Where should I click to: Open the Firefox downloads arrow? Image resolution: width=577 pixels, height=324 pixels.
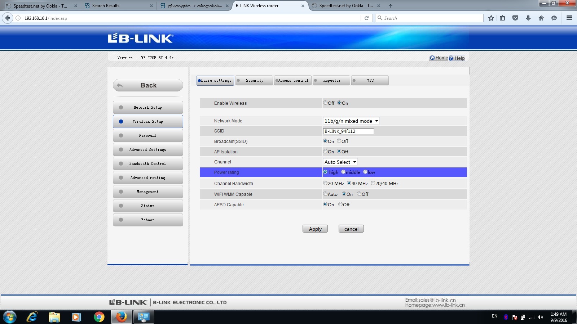[x=528, y=18]
